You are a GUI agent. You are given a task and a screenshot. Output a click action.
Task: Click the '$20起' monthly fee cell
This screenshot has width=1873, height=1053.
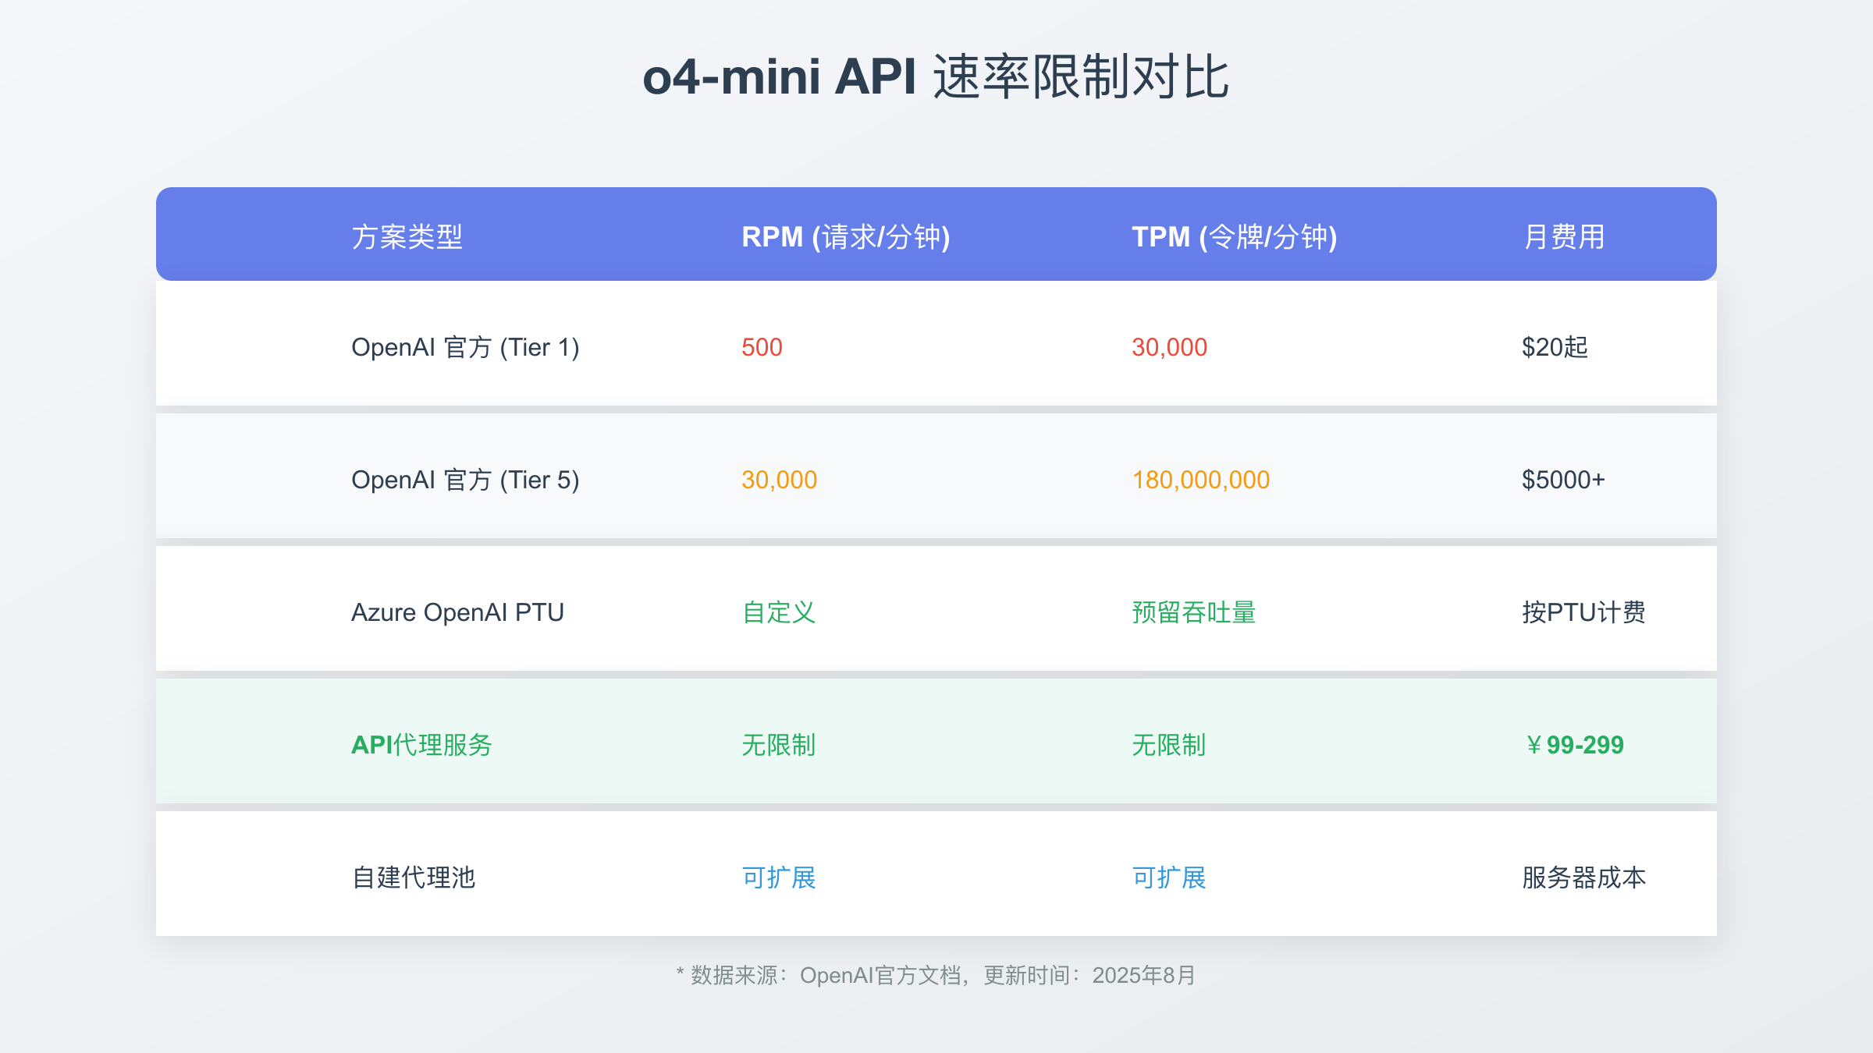(x=1555, y=347)
